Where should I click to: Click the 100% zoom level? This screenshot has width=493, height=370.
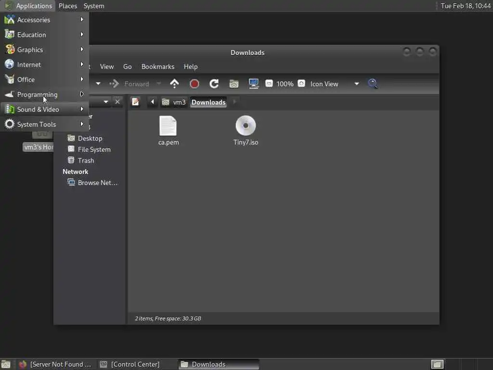point(285,84)
